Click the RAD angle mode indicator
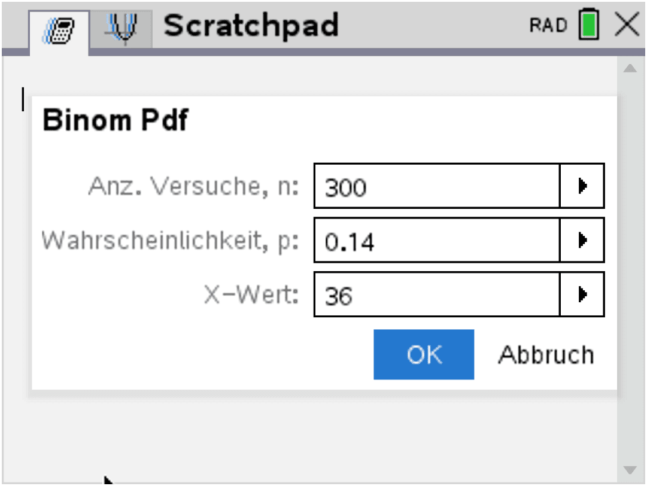 pos(549,25)
